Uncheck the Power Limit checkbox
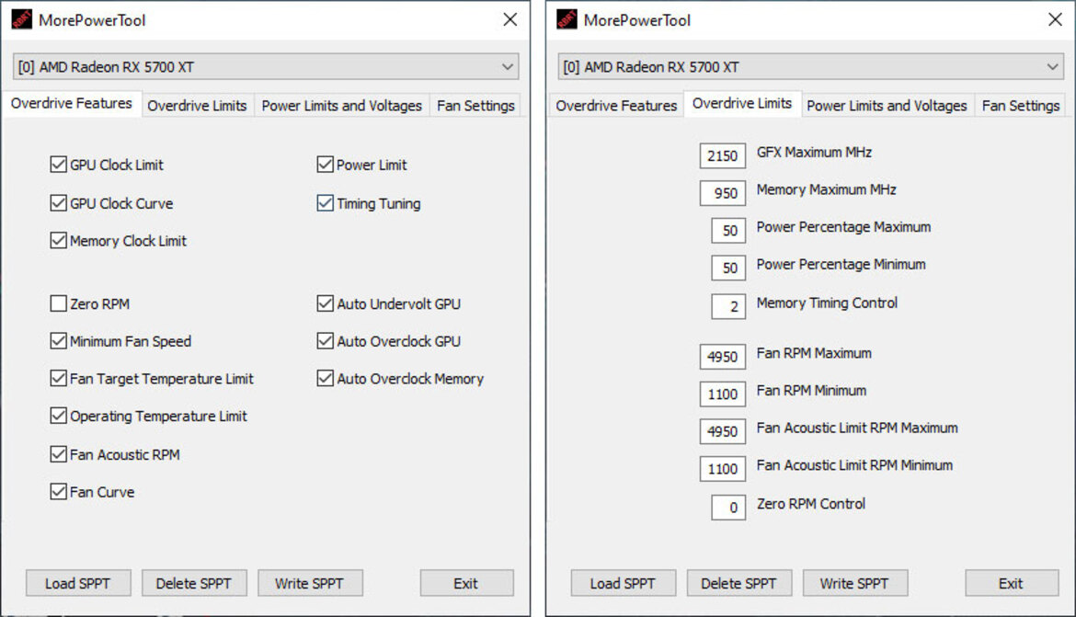This screenshot has height=617, width=1076. (x=326, y=165)
